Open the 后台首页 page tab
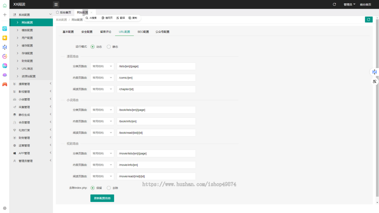The image size is (379, 213). 63,13
